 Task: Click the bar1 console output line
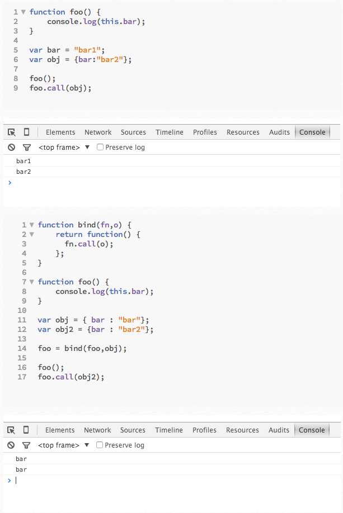(172, 161)
